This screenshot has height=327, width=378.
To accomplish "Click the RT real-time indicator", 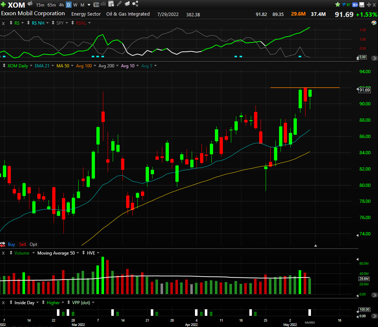I will pos(349,5).
